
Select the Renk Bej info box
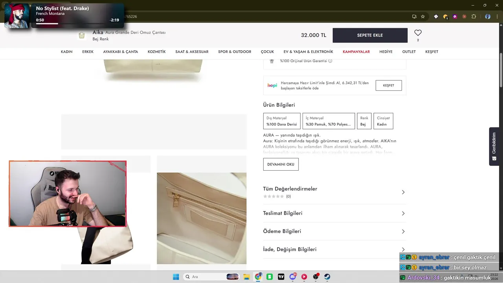(x=364, y=121)
